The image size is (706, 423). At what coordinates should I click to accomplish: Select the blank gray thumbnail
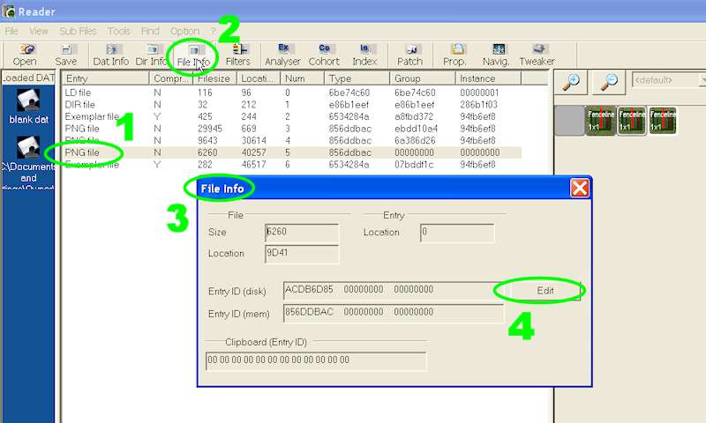(569, 121)
